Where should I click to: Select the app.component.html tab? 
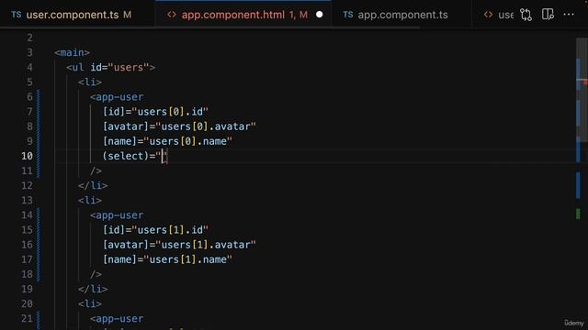coord(243,15)
